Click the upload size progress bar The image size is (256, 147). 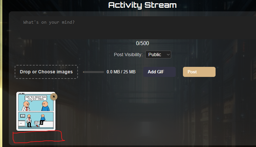coord(93,72)
